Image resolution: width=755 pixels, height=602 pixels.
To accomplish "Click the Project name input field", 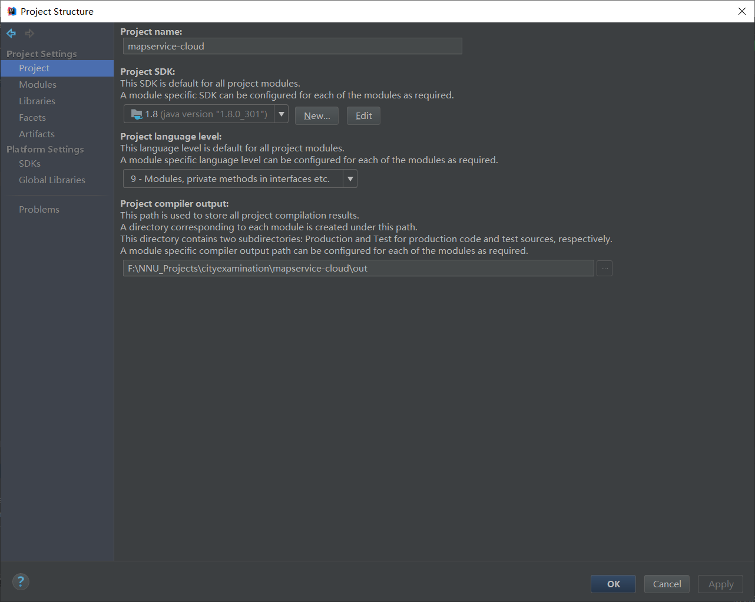I will [x=293, y=46].
